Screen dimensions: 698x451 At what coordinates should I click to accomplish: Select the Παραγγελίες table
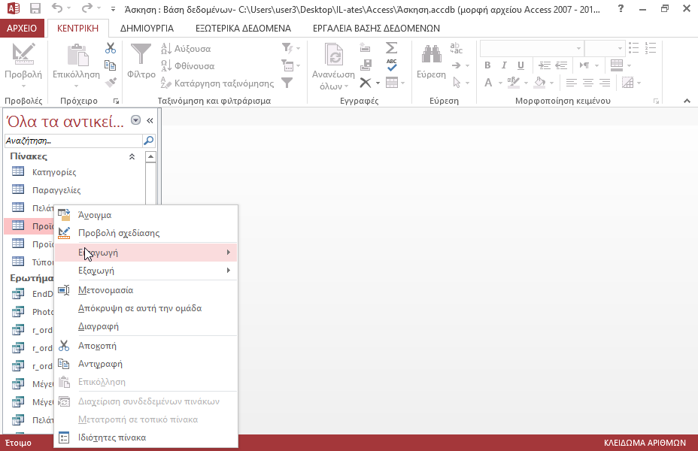click(74, 190)
